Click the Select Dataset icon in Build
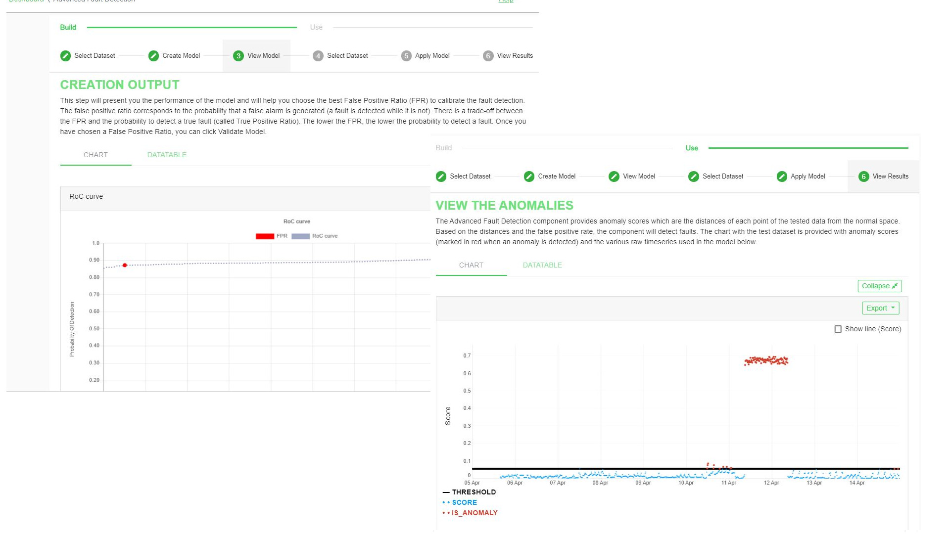 [x=65, y=55]
